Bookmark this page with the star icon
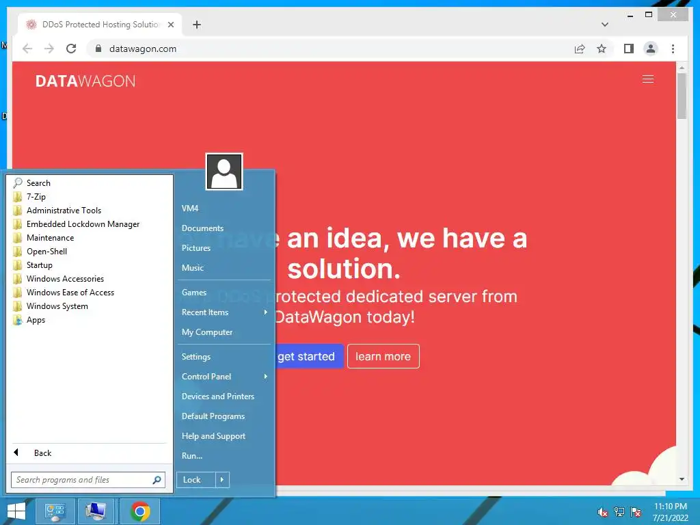The height and width of the screenshot is (525, 700). pyautogui.click(x=602, y=49)
